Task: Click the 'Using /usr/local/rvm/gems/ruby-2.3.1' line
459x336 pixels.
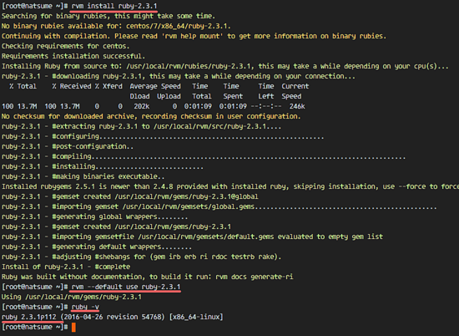Action: (72, 297)
